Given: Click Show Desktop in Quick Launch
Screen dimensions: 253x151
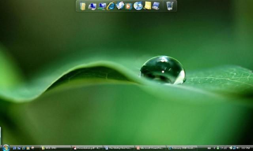Looking at the screenshot, I should coord(15,148).
